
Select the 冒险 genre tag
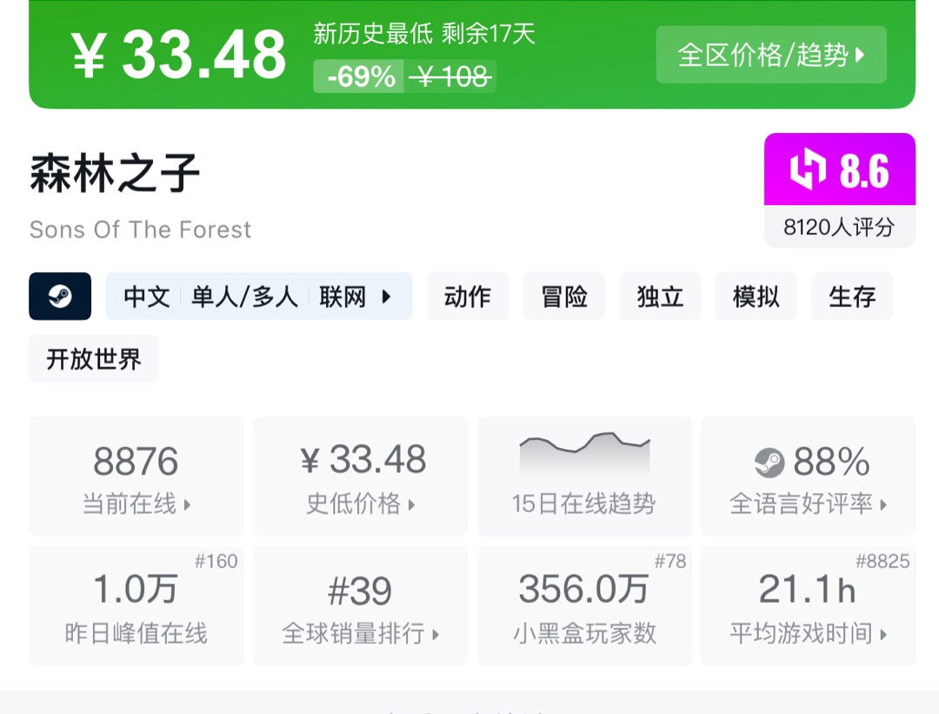click(x=563, y=297)
